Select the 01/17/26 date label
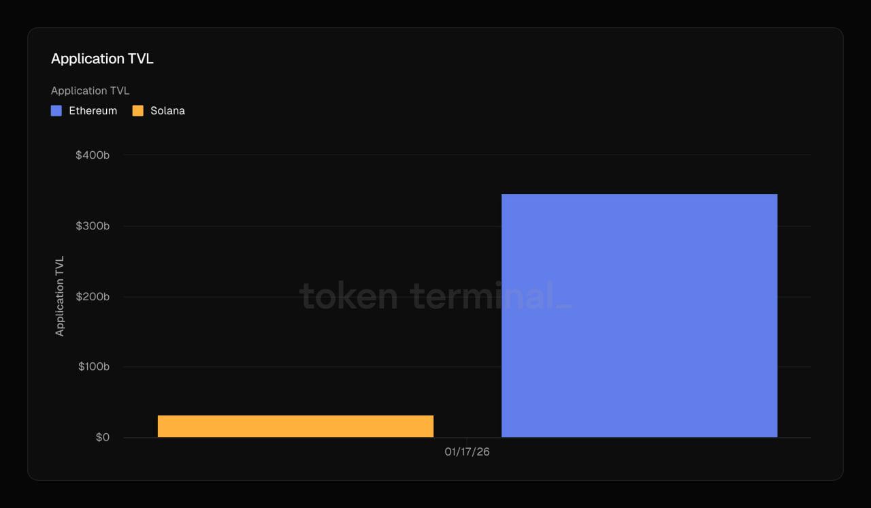 click(x=467, y=452)
